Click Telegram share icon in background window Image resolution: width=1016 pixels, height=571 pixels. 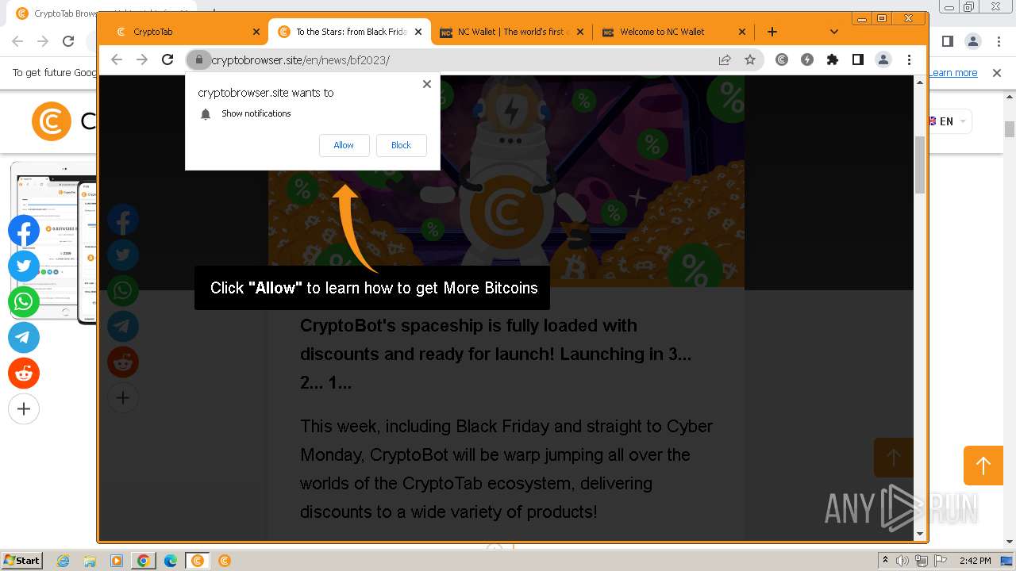click(24, 338)
